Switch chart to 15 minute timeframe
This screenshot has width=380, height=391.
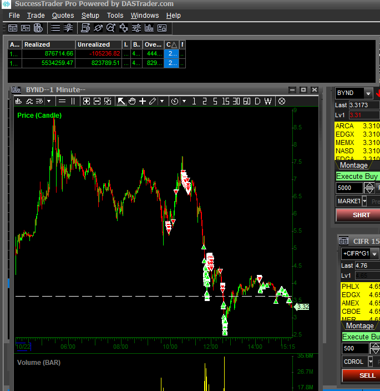pos(226,101)
